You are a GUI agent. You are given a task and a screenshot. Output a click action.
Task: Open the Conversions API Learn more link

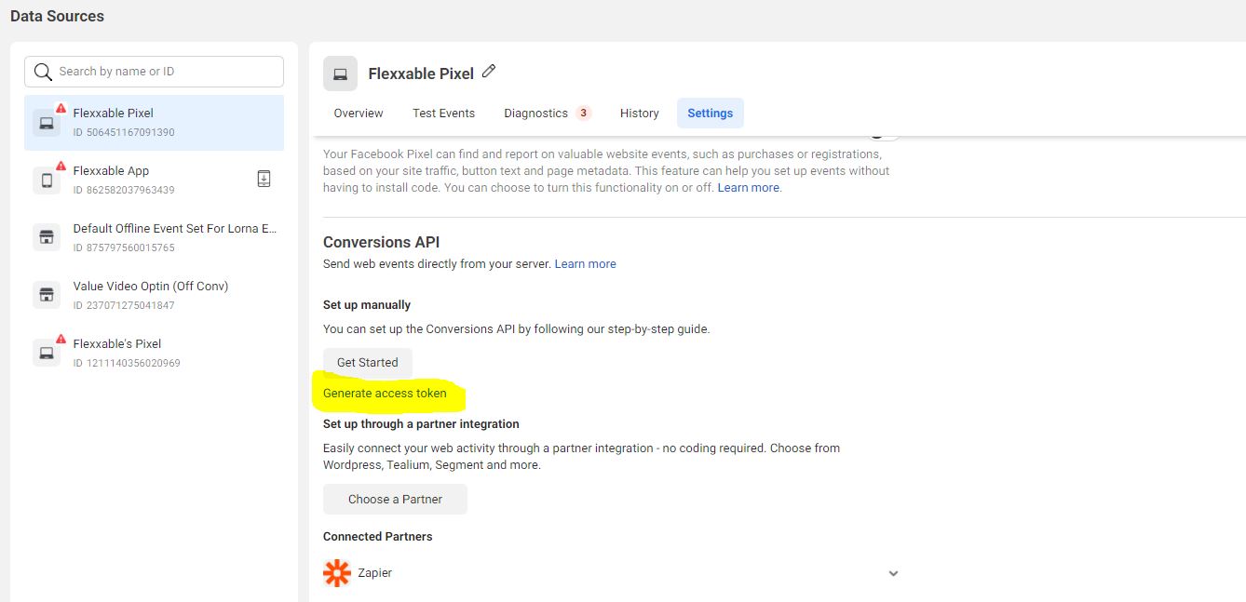click(x=585, y=263)
